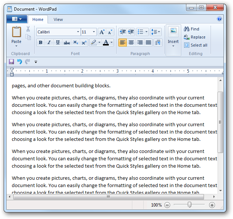Click the zoom slider handle

coord(189,205)
